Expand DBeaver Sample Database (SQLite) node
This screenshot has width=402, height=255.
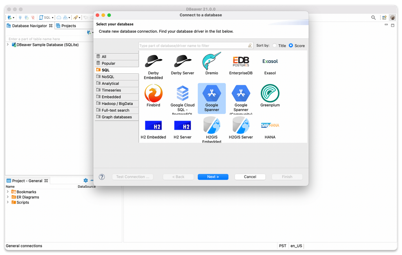click(x=8, y=44)
